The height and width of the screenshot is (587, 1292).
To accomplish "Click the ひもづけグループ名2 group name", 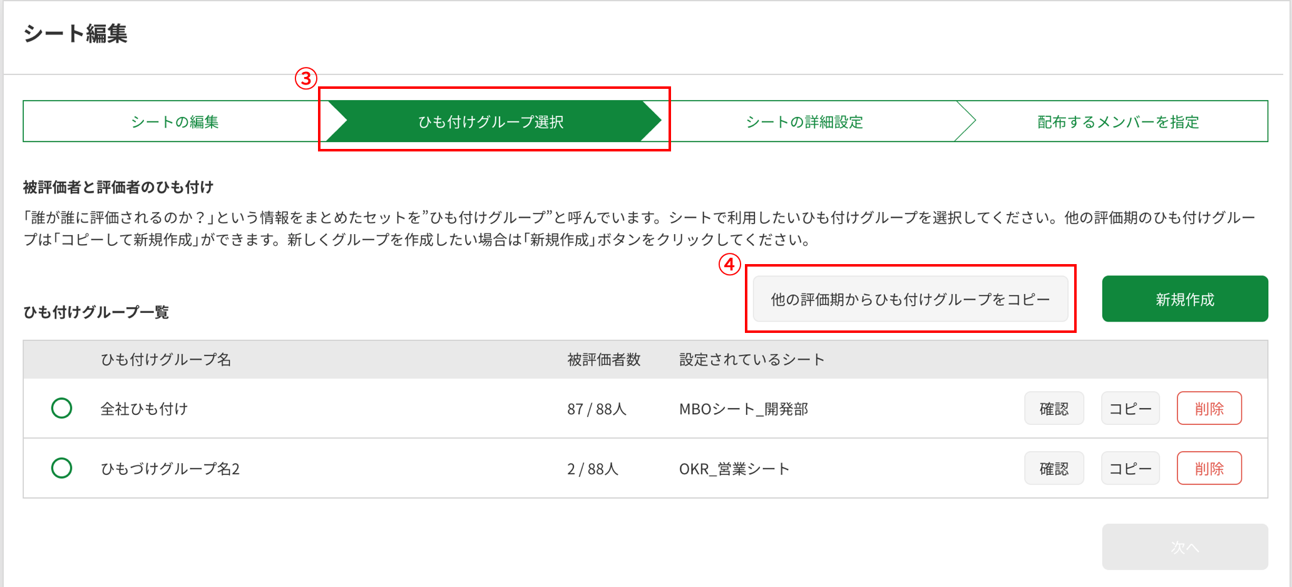I will click(170, 469).
